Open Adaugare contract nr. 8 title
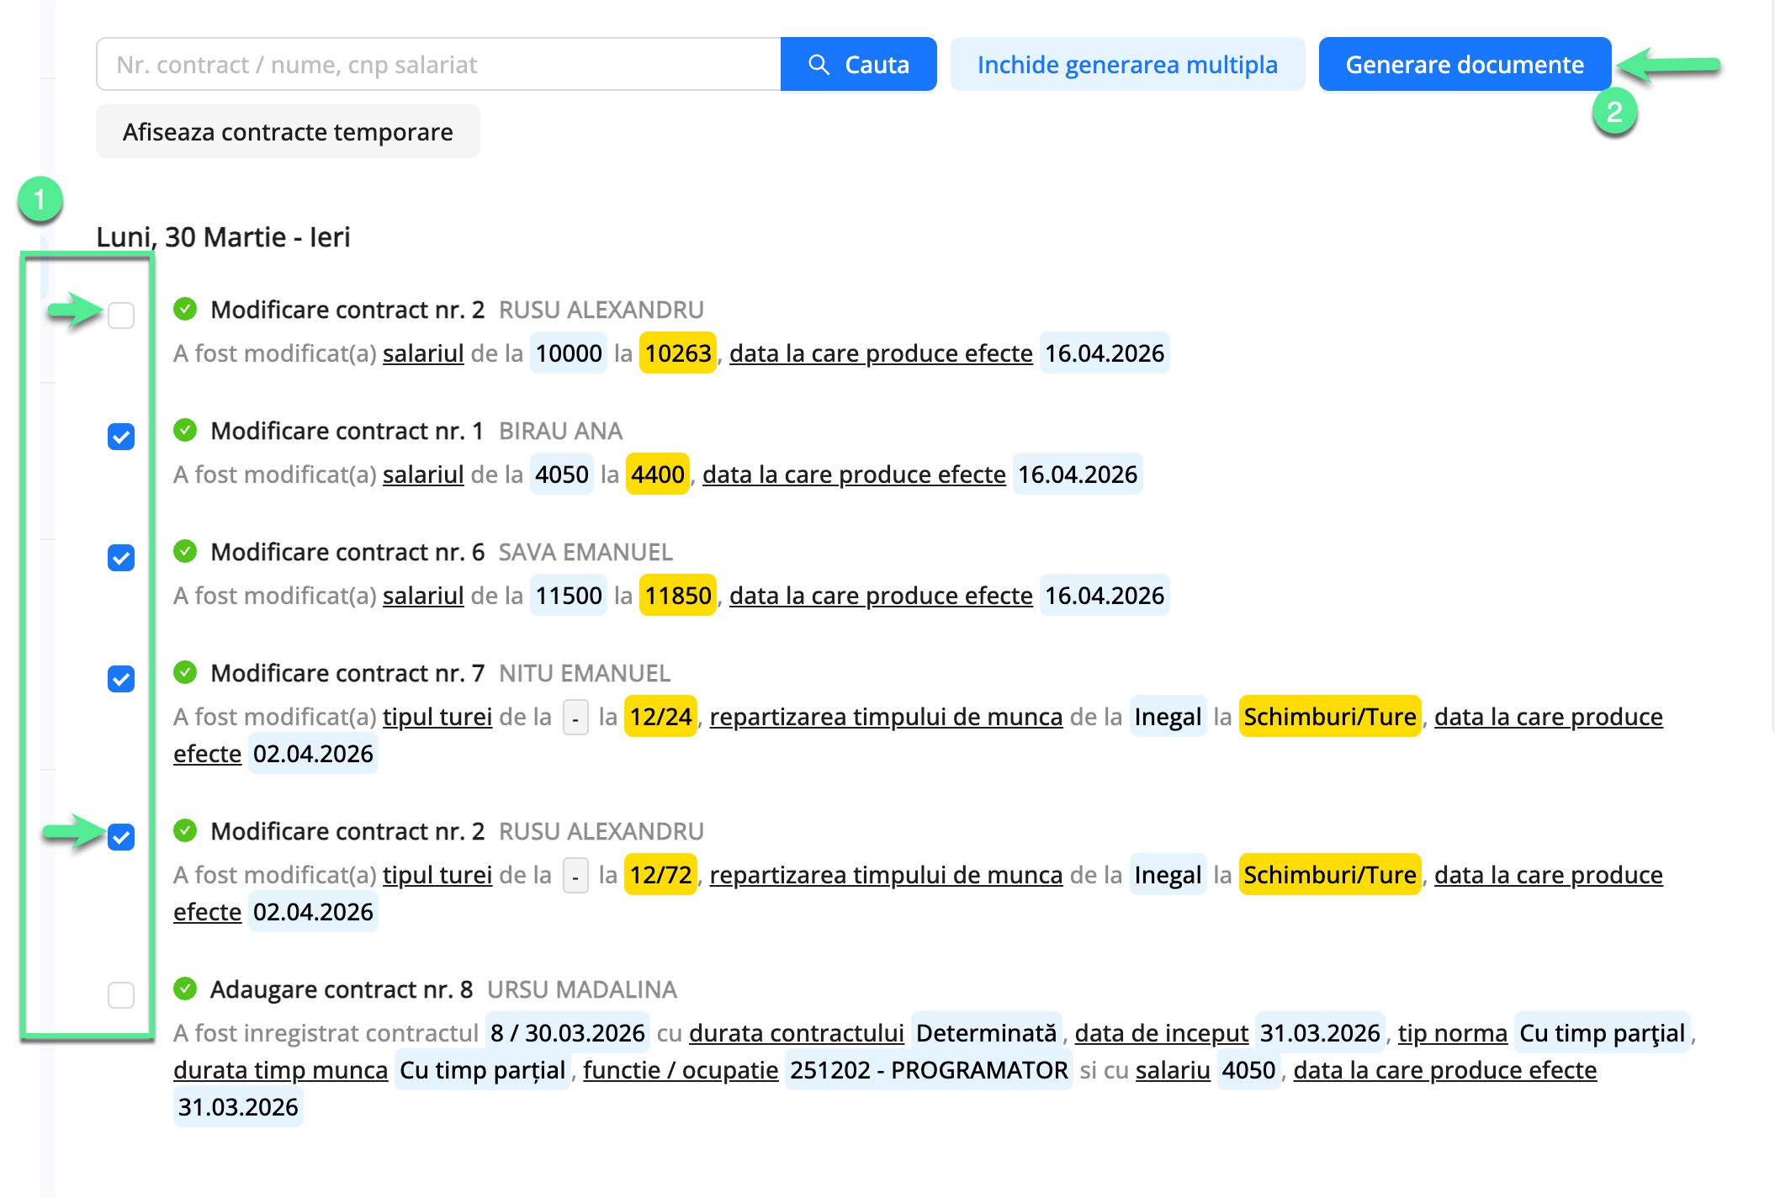Image resolution: width=1775 pixels, height=1198 pixels. [x=341, y=989]
